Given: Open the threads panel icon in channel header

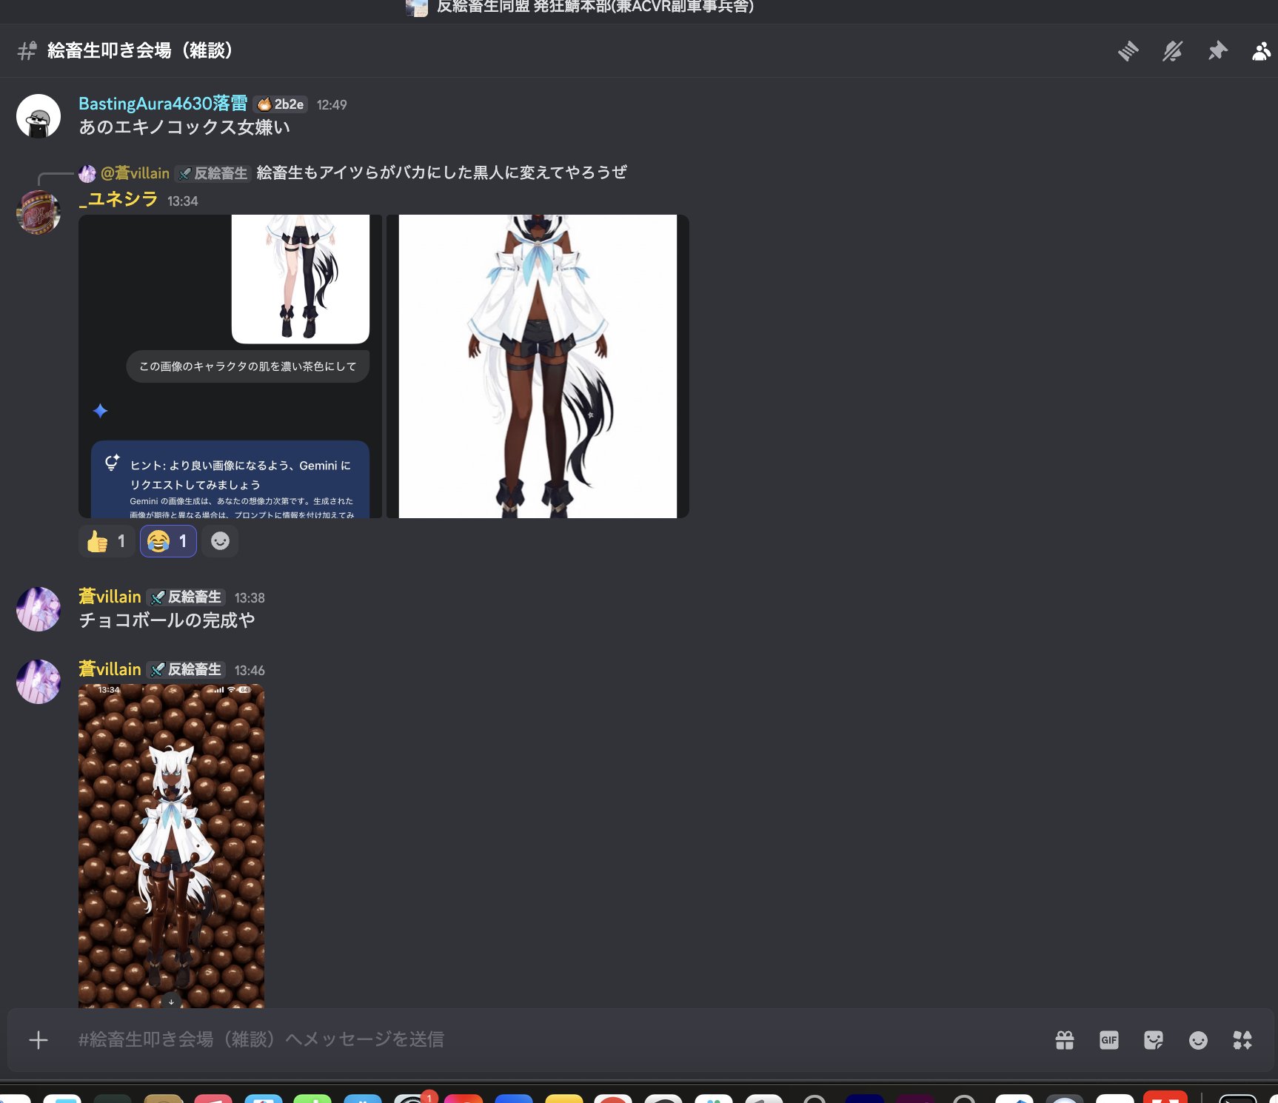Looking at the screenshot, I should pyautogui.click(x=1128, y=51).
